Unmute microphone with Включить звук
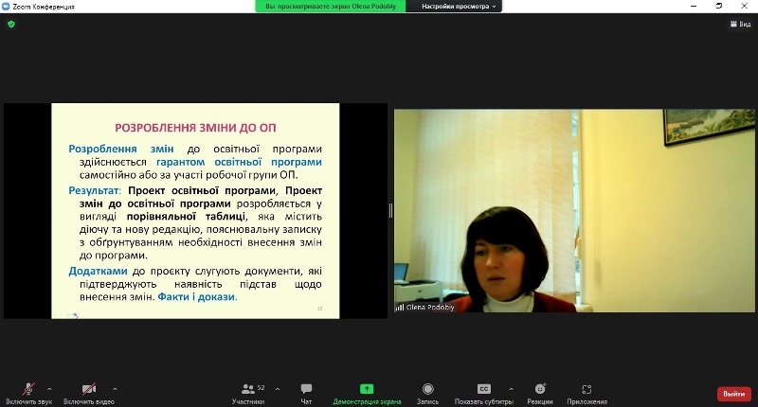This screenshot has height=407, width=758. coord(28,394)
